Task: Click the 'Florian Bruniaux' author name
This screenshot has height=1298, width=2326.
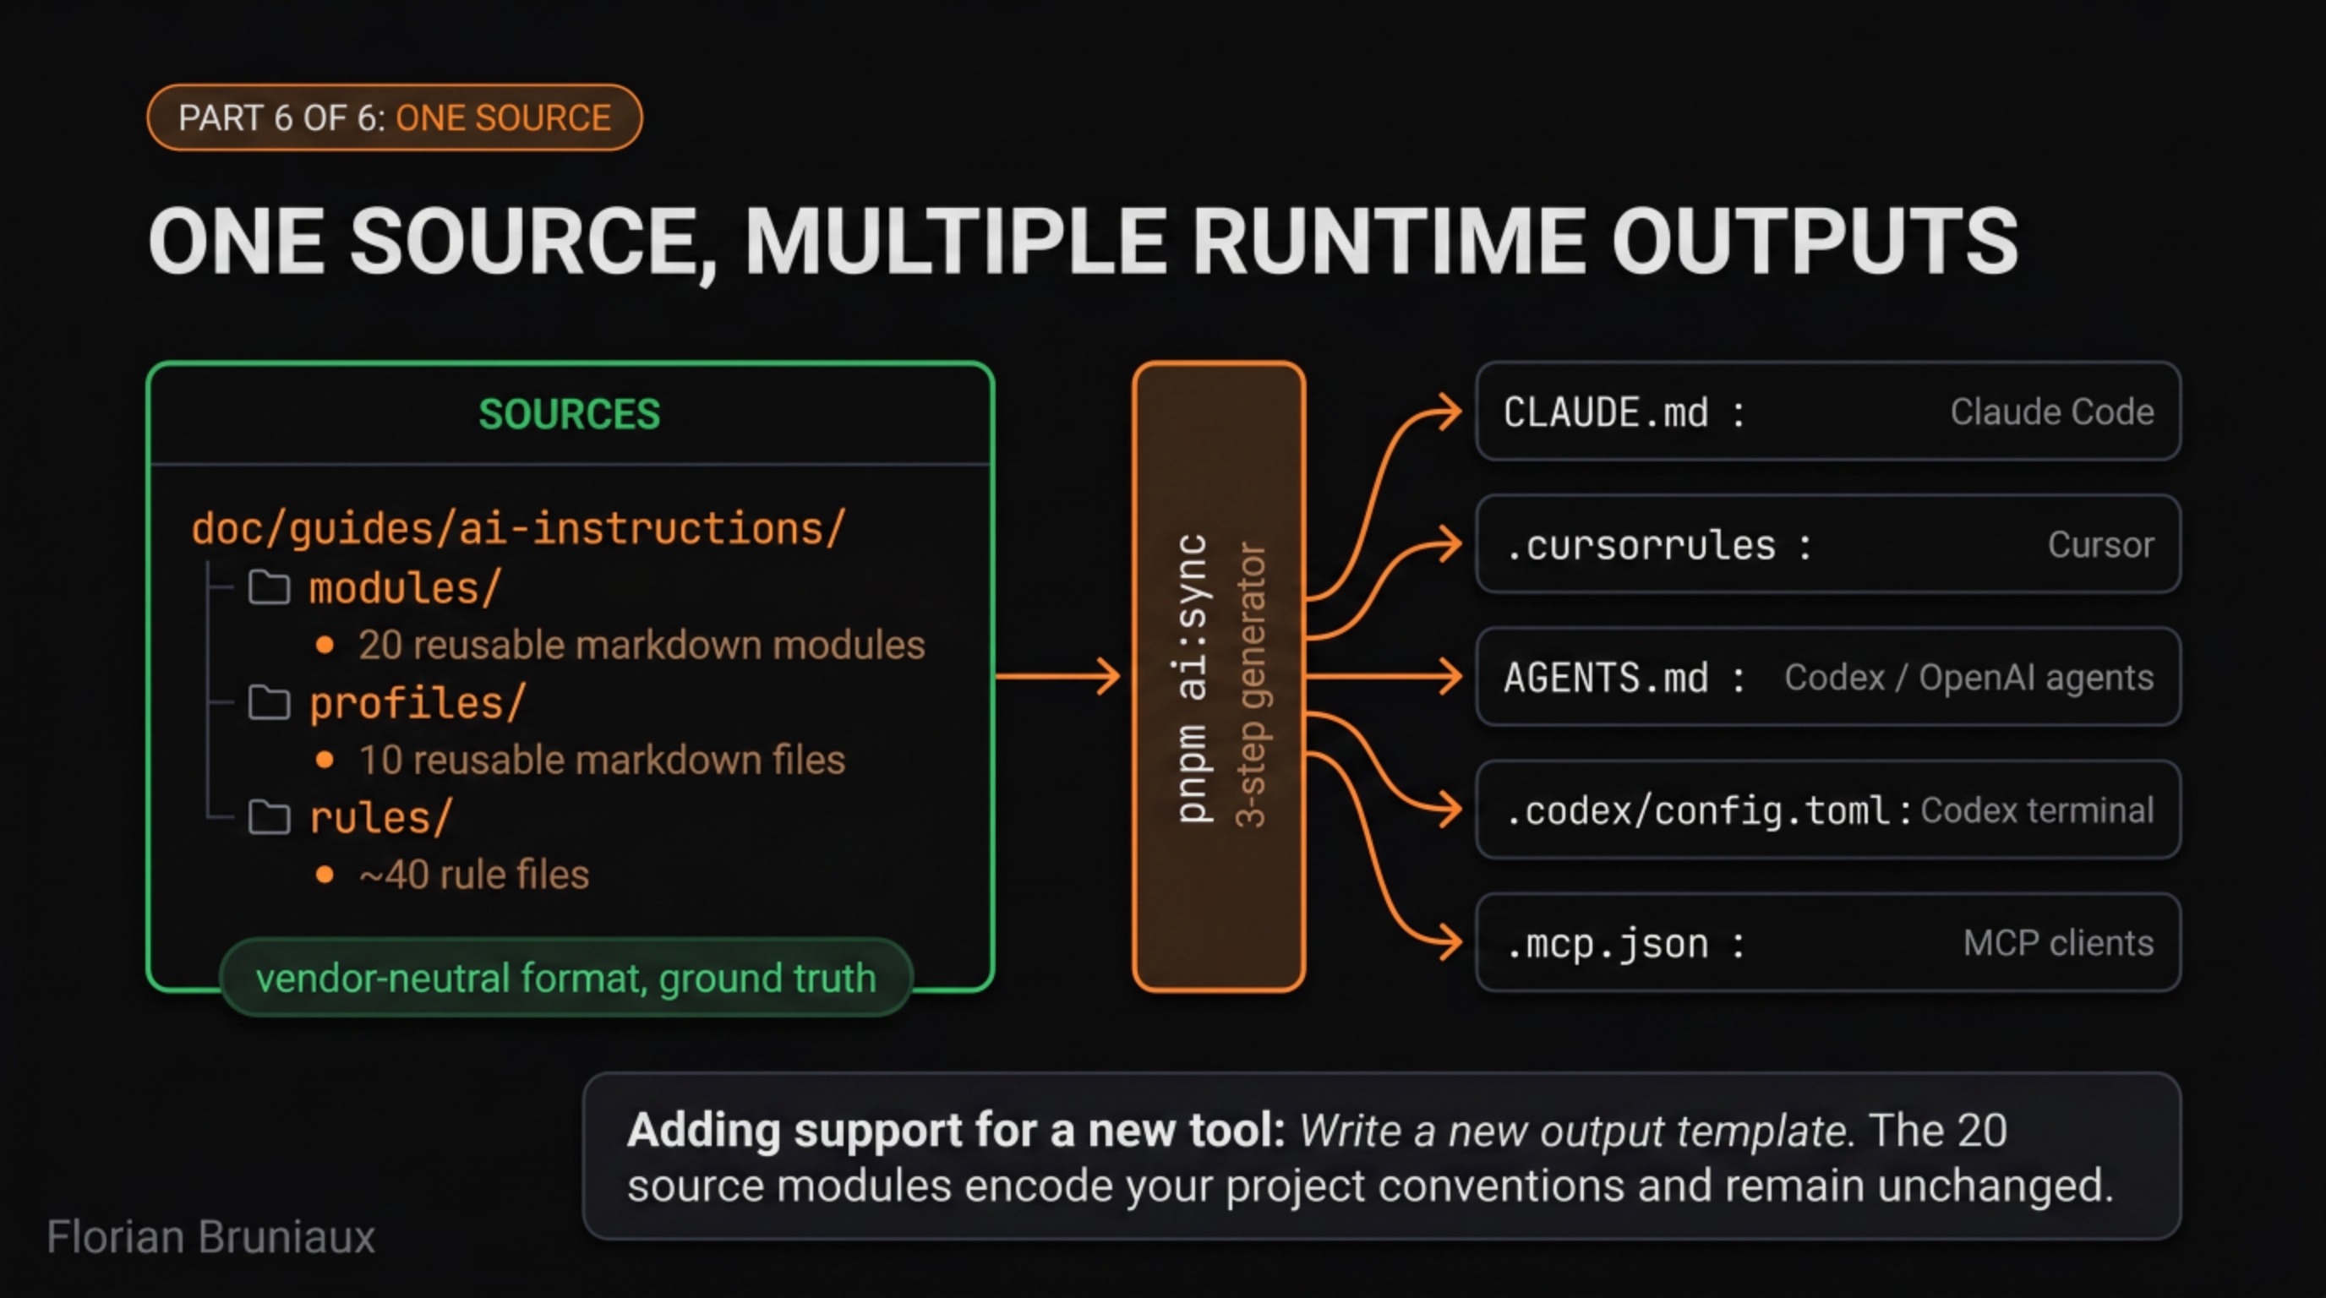Action: point(210,1235)
